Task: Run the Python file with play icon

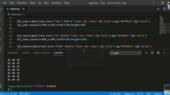Action: click(158, 9)
